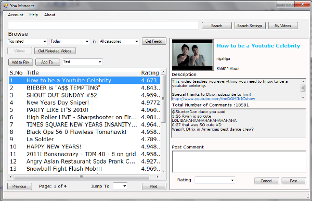Click the Cancel button
This screenshot has height=201, width=312.
[x=266, y=181]
